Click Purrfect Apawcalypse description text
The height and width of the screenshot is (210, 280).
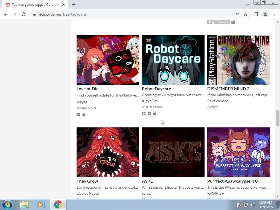238,187
